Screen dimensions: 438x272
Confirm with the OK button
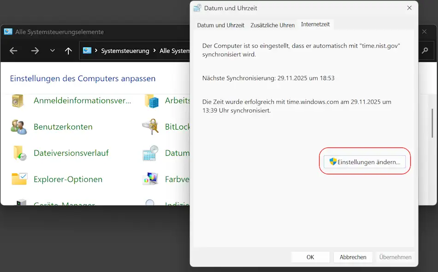[310, 257]
